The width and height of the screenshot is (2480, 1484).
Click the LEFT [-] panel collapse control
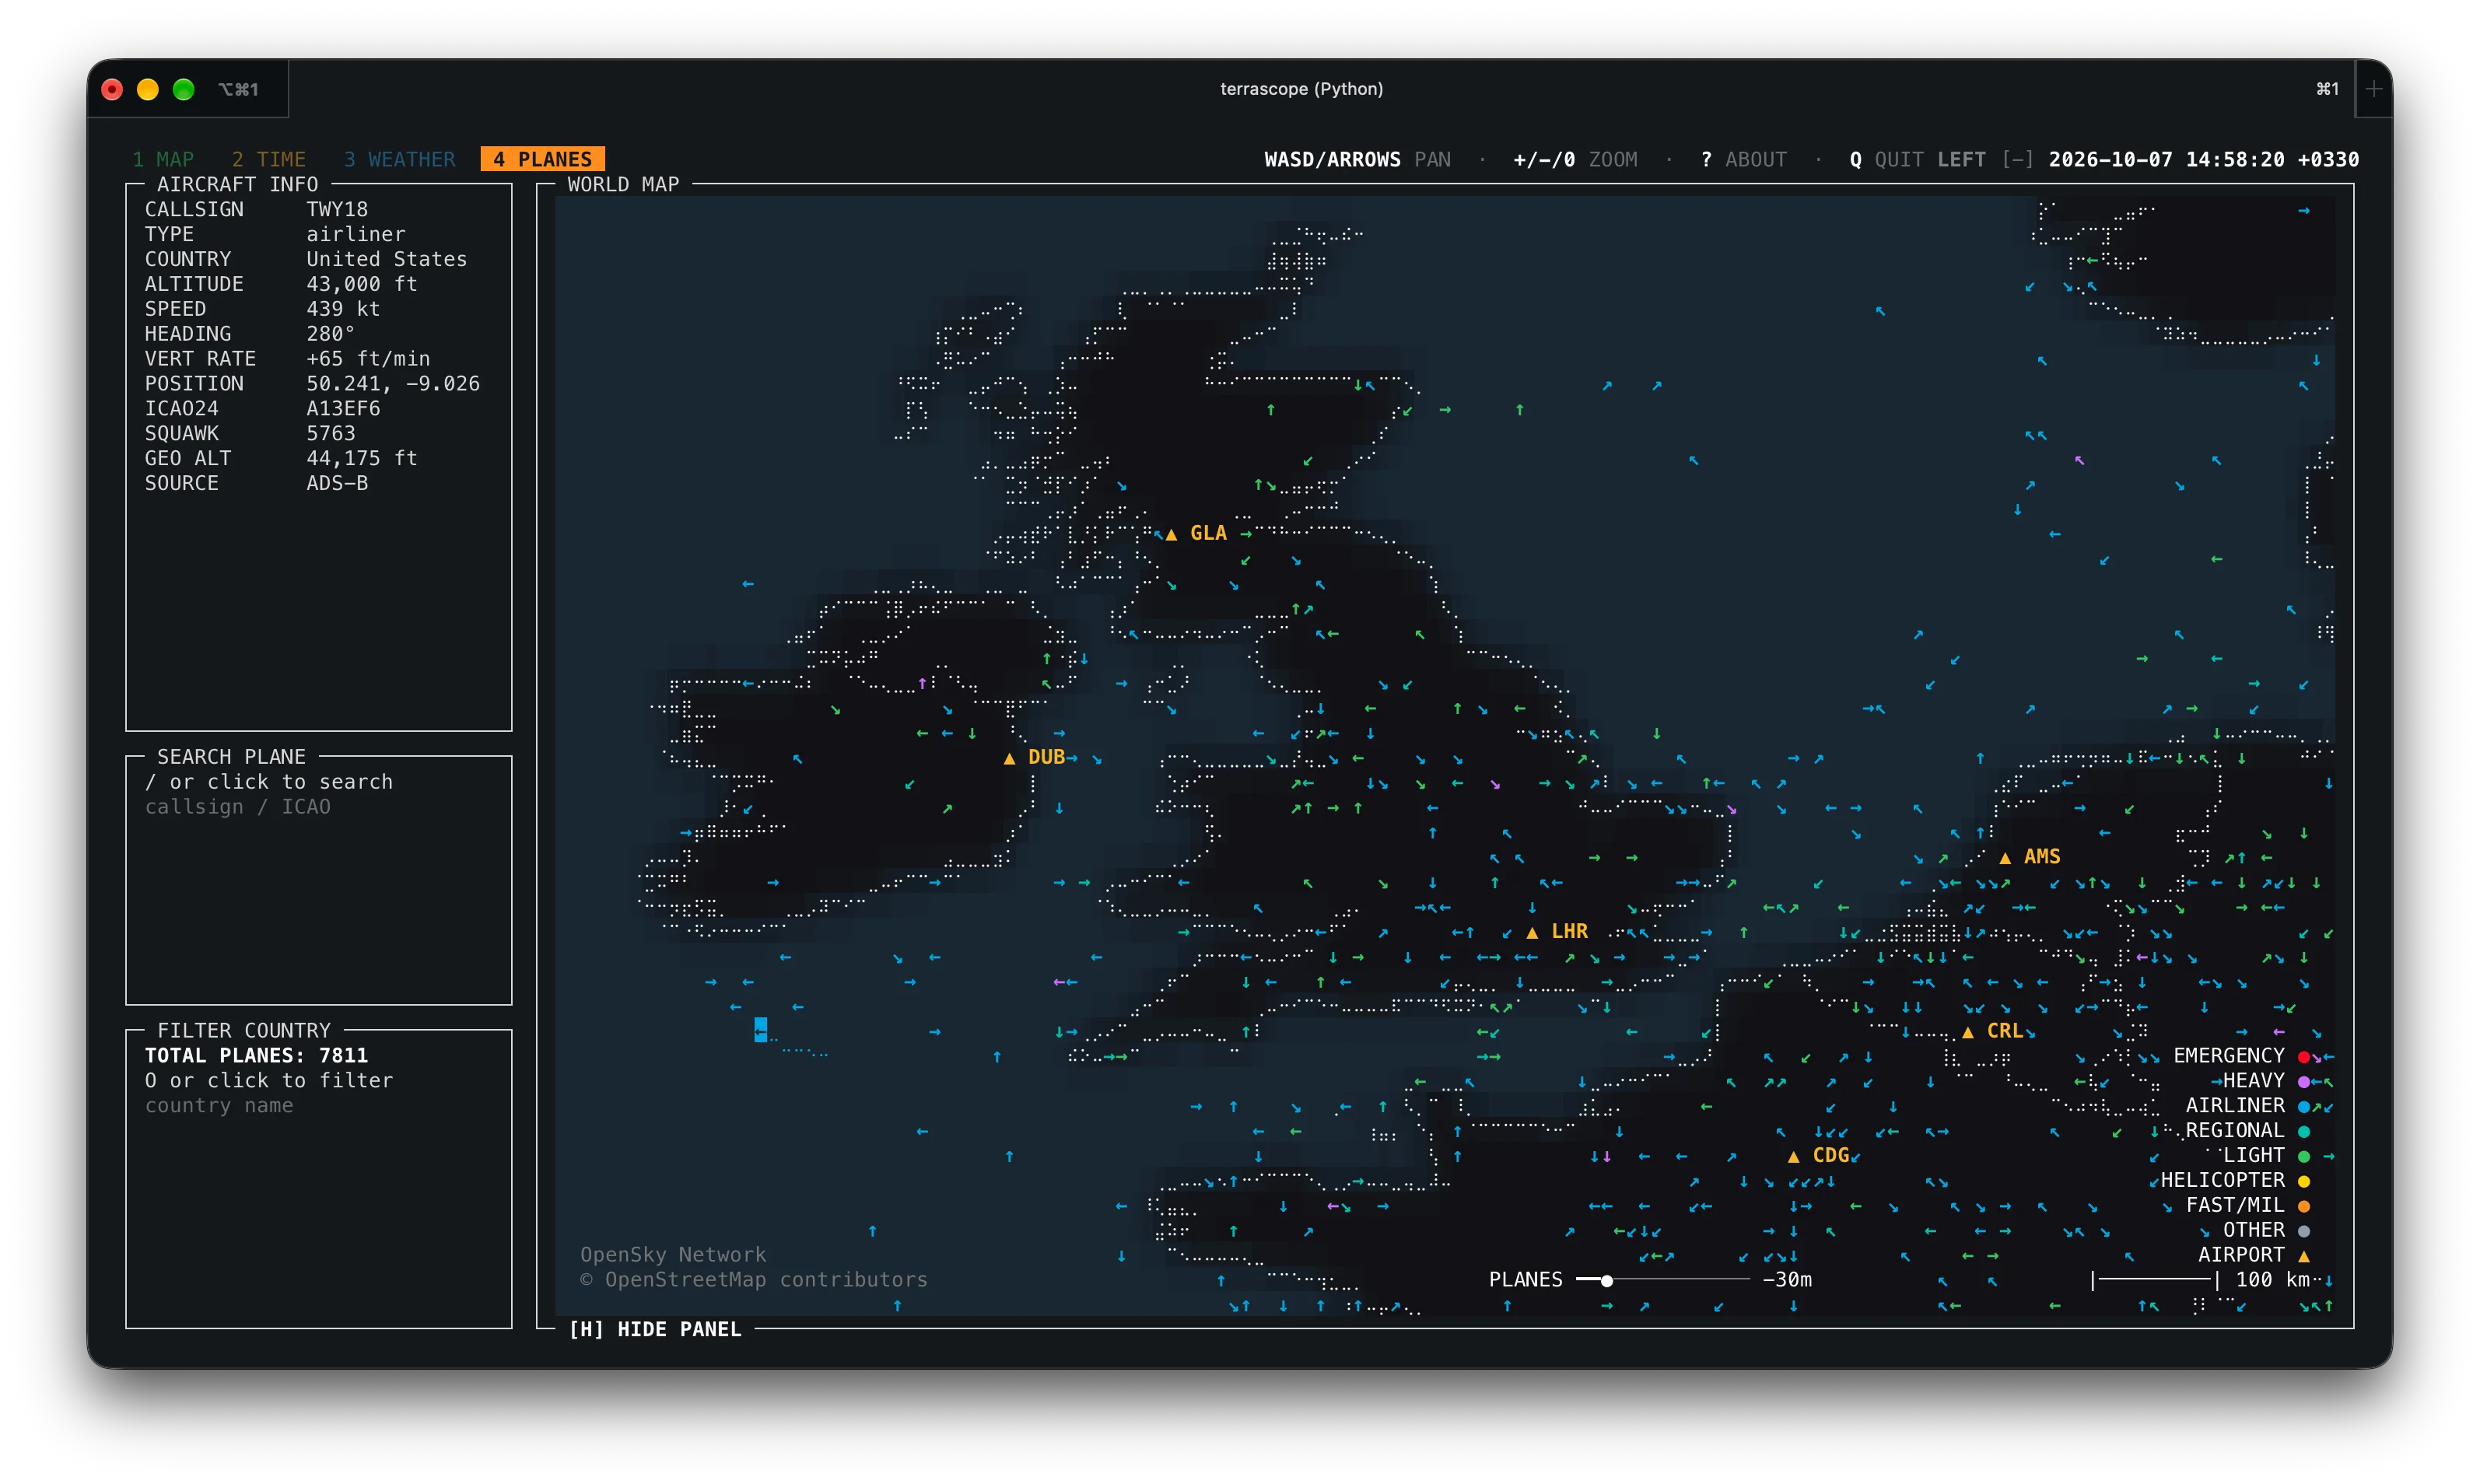click(x=1985, y=159)
